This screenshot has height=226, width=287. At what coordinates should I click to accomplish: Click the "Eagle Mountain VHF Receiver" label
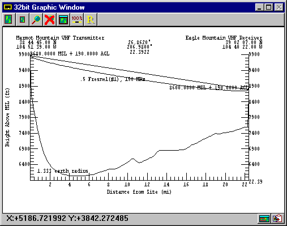tap(224, 38)
